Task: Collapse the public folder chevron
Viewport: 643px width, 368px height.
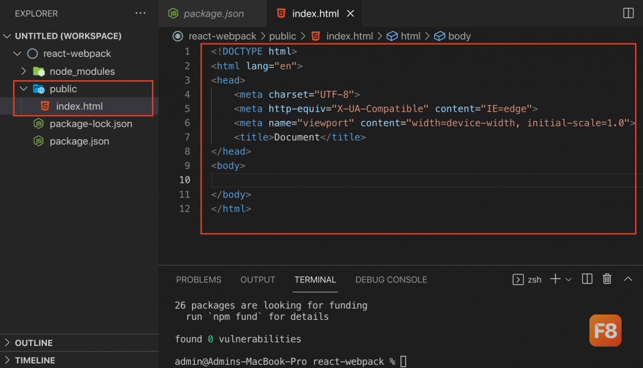Action: coord(23,88)
